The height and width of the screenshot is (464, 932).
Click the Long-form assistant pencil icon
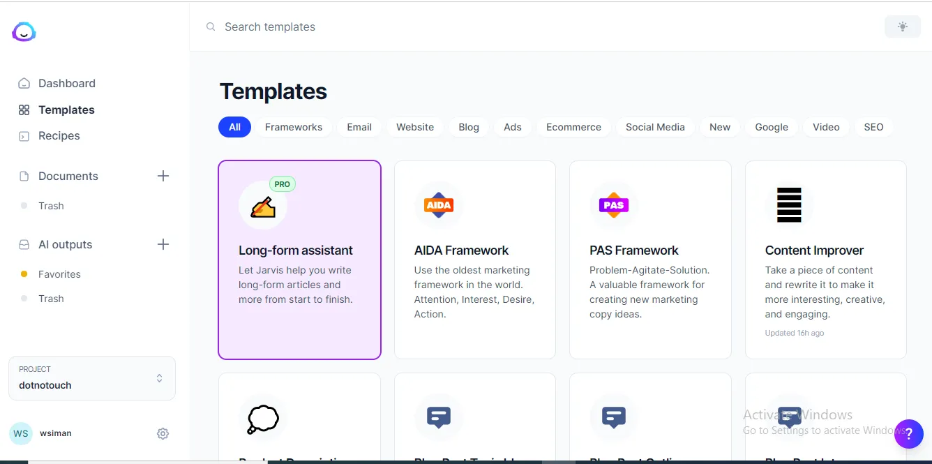pos(263,206)
